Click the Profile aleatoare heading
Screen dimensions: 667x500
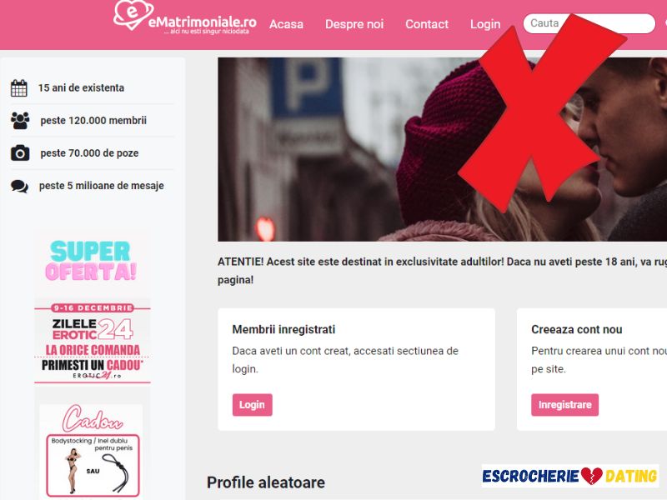coord(266,482)
